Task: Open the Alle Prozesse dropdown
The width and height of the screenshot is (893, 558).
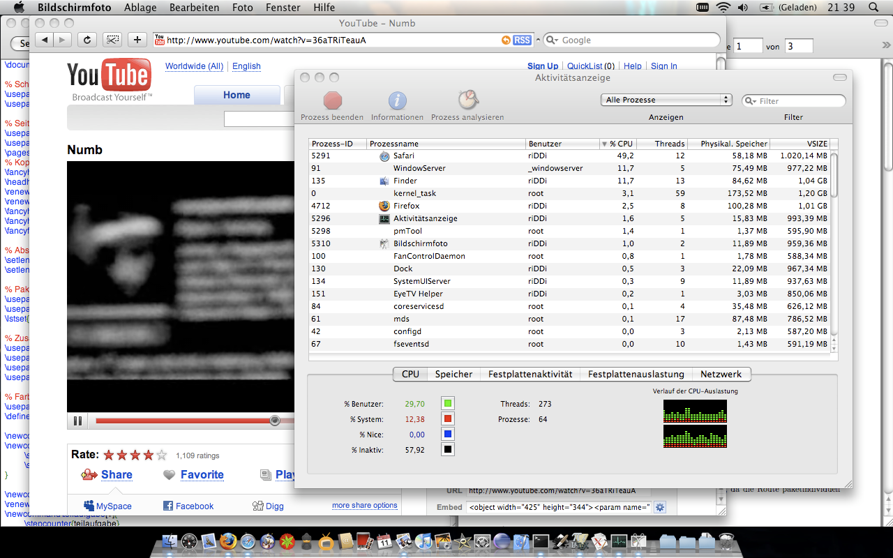Action: pos(666,100)
